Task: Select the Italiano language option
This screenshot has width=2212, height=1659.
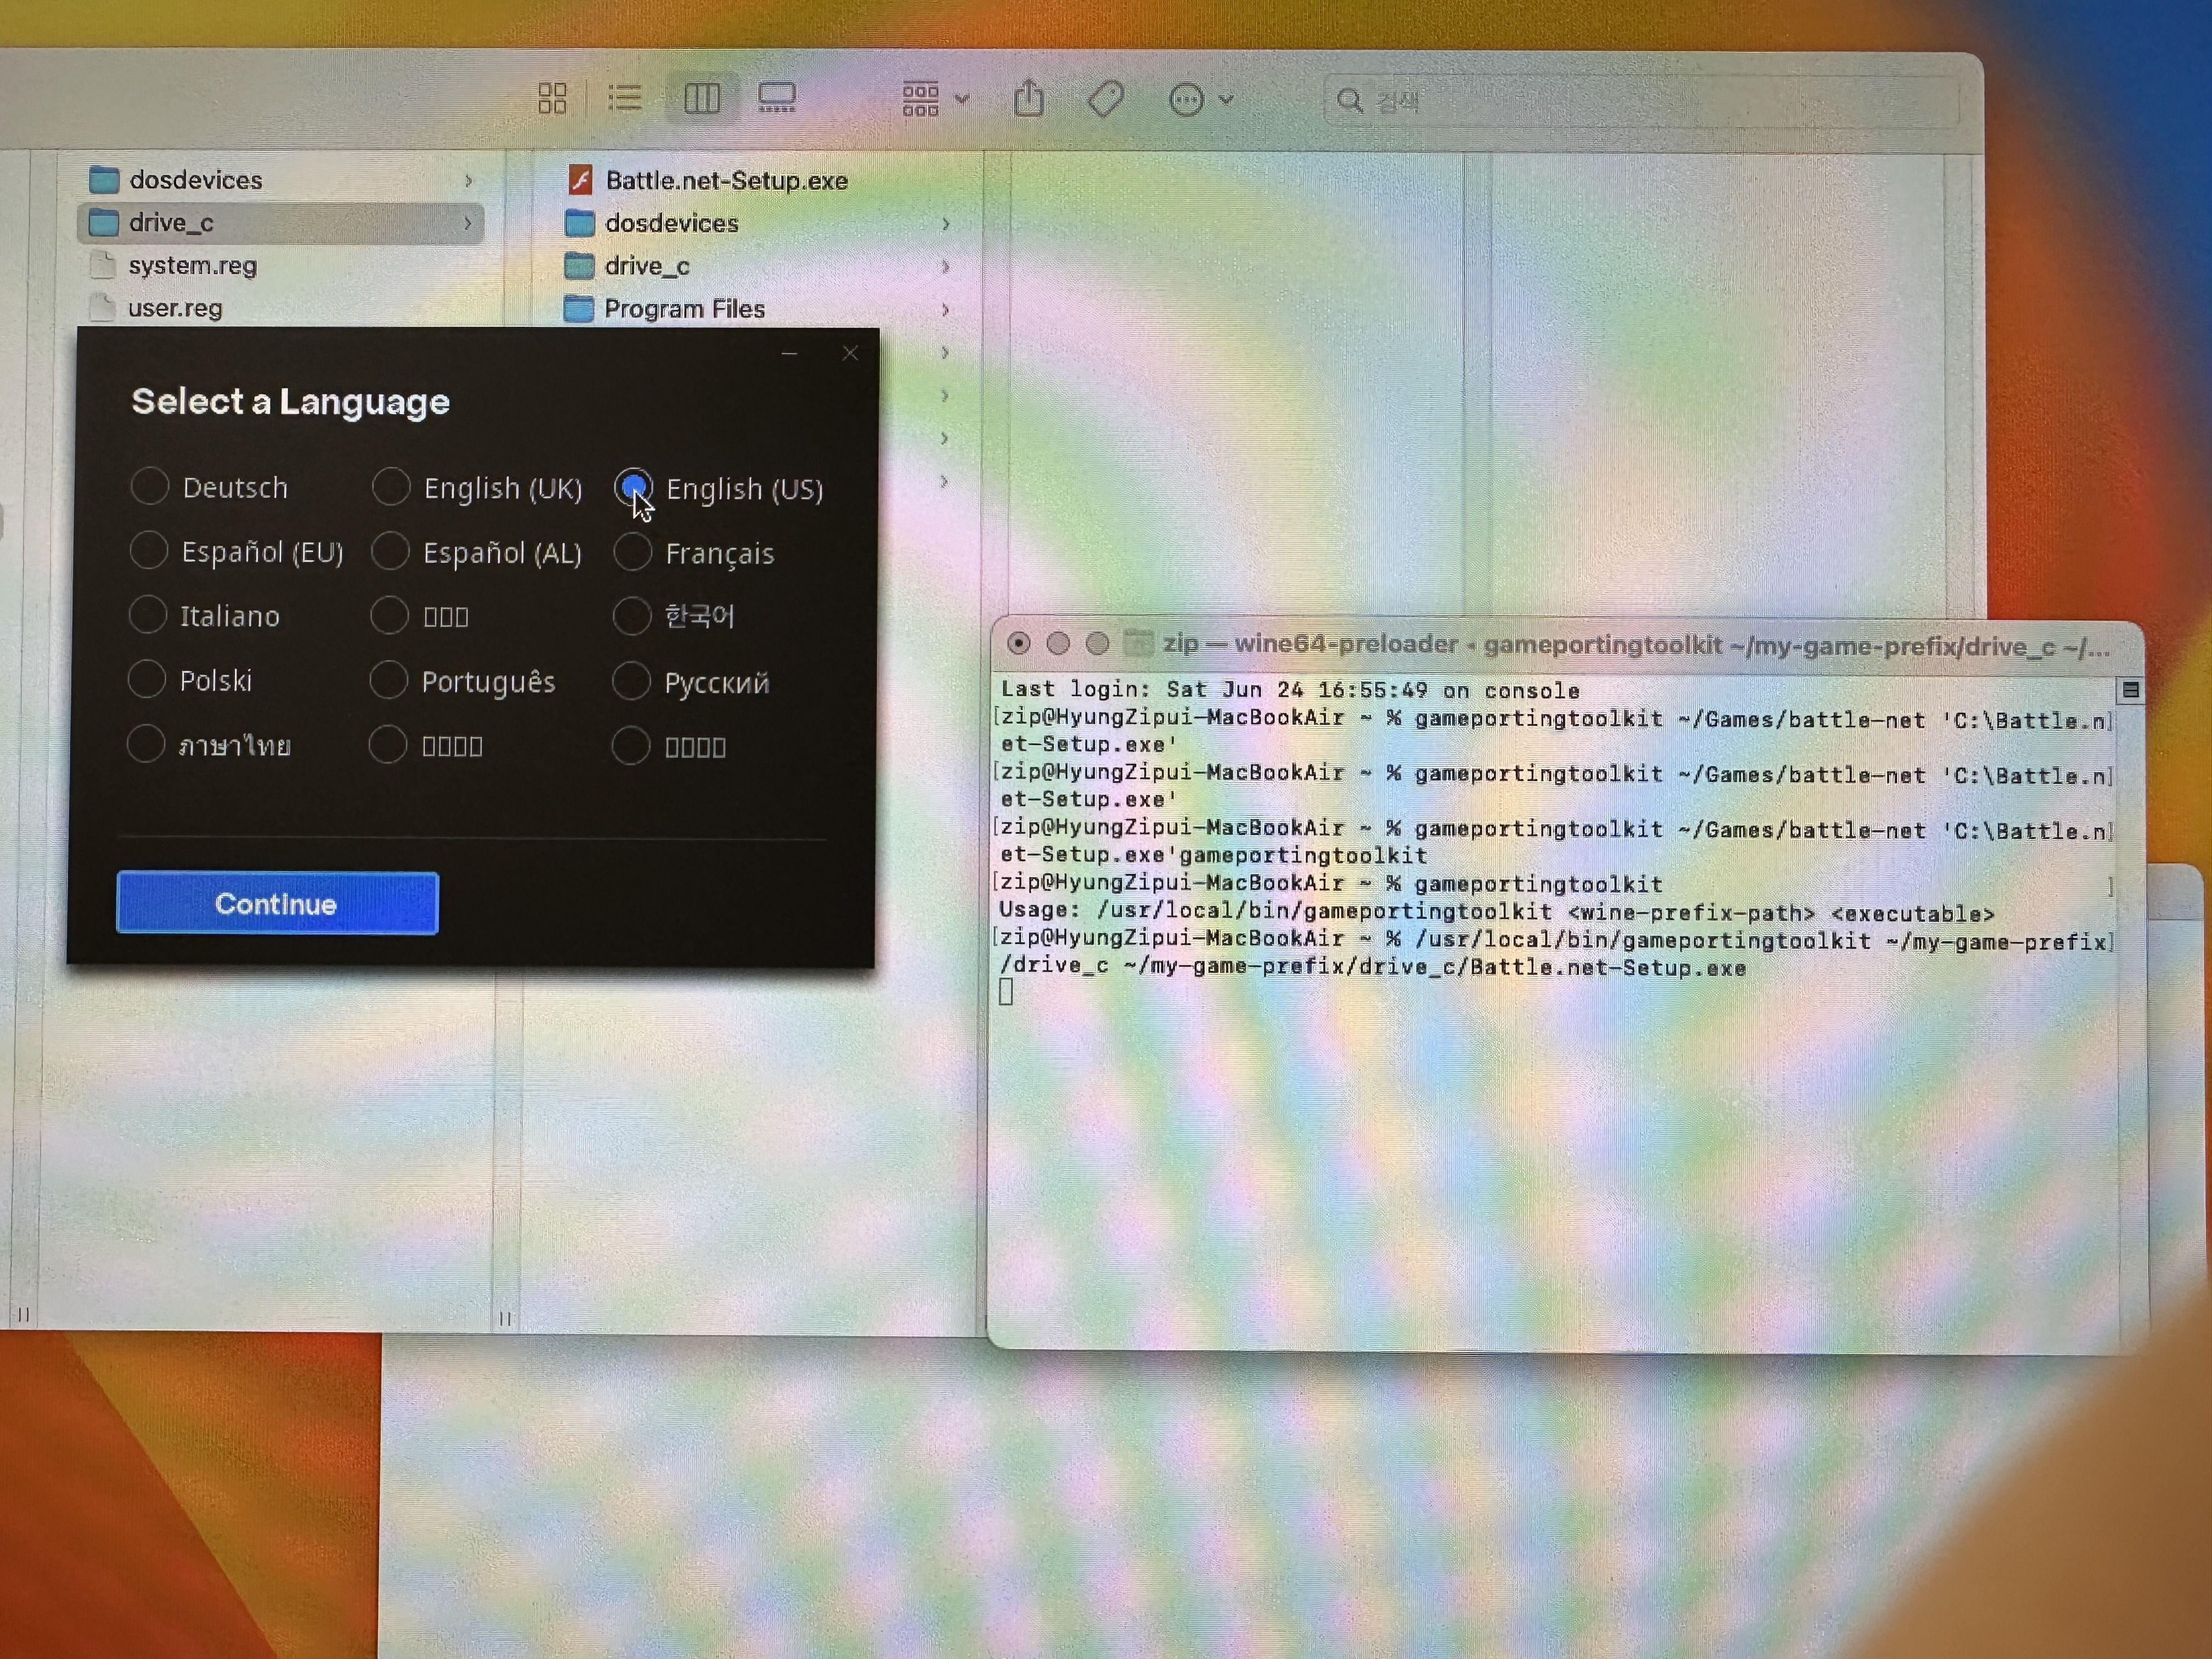Action: [205, 615]
